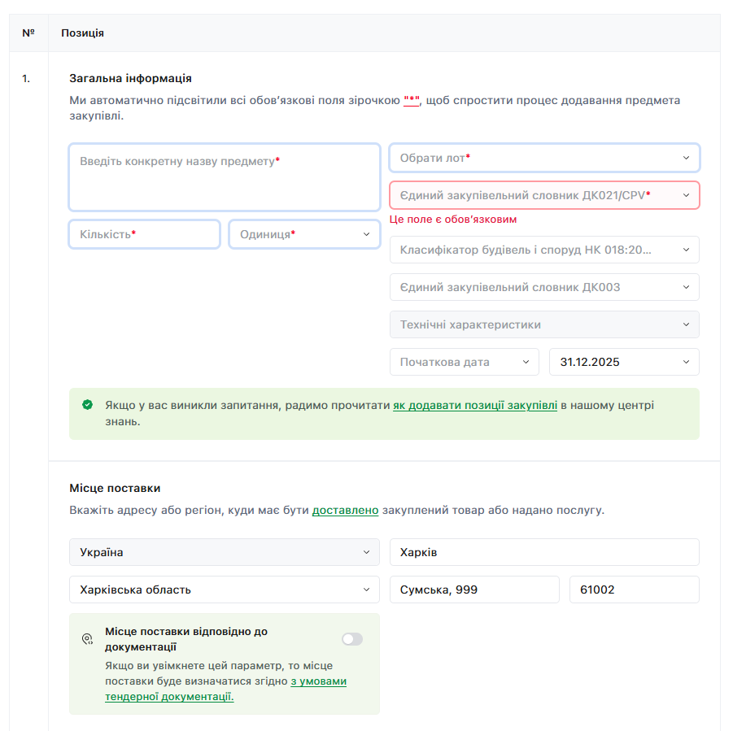Click the city field containing Харків
733x731 pixels.
coord(544,552)
